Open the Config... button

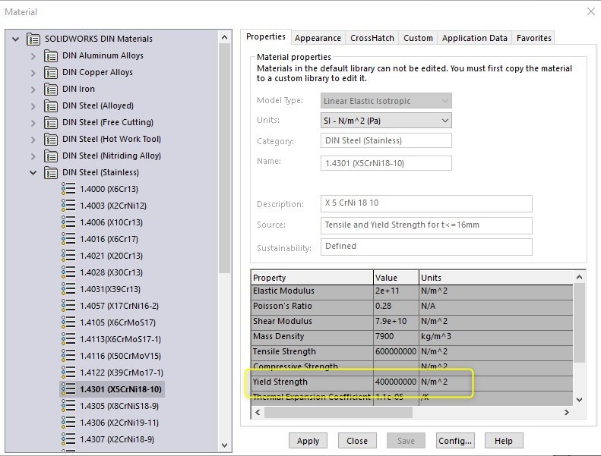pos(455,441)
